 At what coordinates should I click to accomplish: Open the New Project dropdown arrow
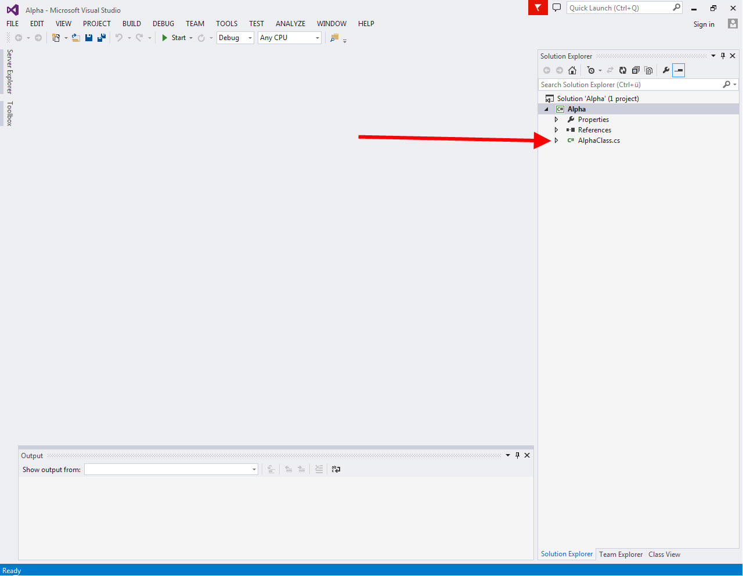tap(66, 38)
